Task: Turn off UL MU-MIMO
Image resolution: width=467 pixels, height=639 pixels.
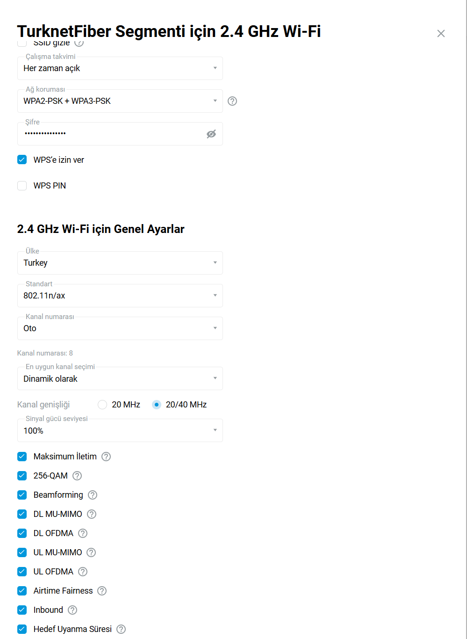Action: [22, 552]
